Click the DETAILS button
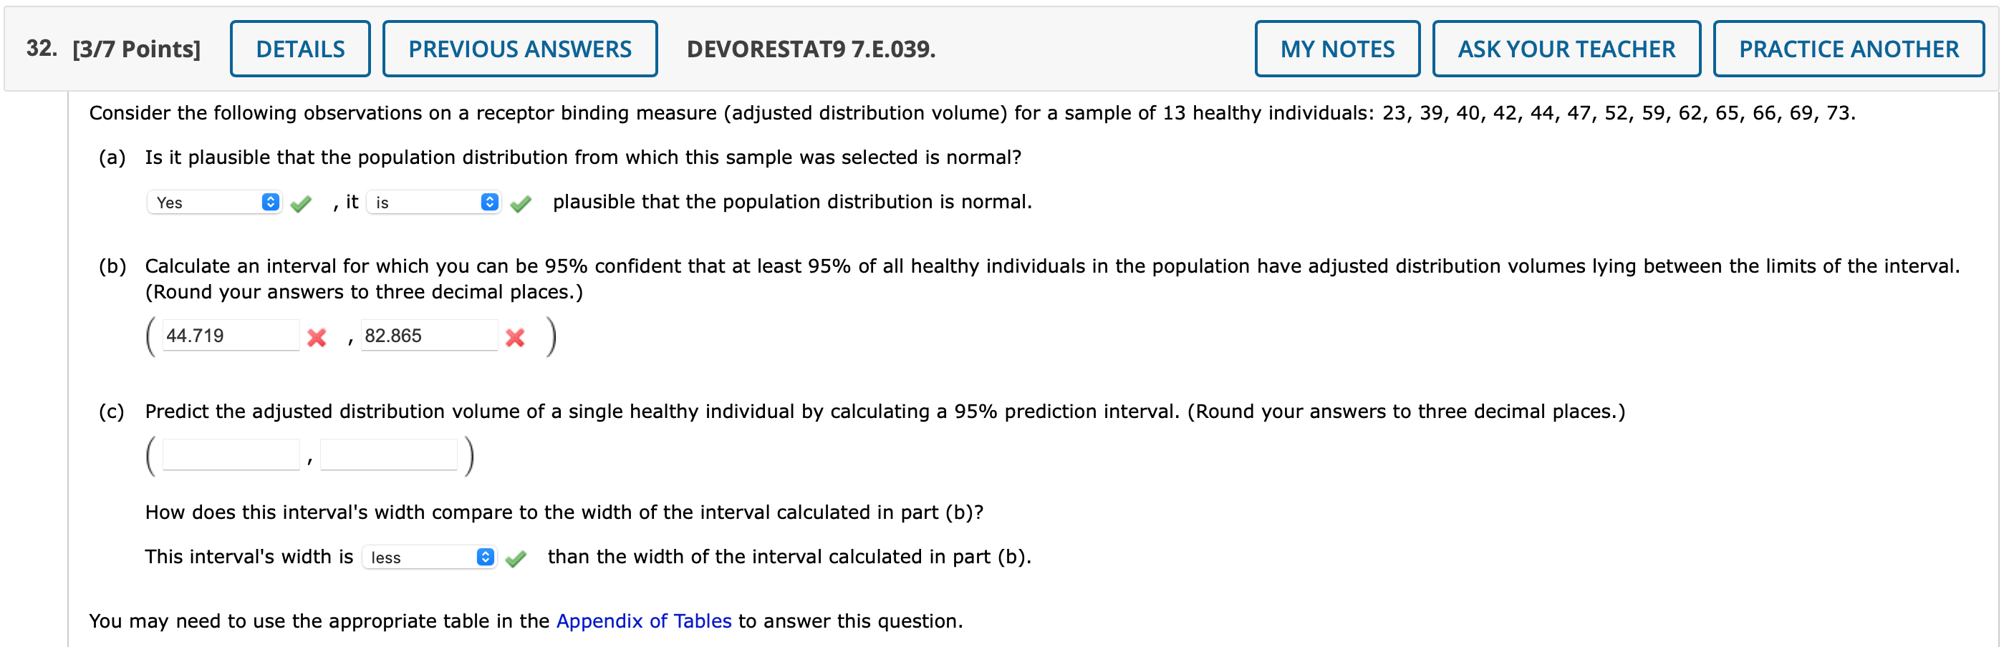 [299, 48]
